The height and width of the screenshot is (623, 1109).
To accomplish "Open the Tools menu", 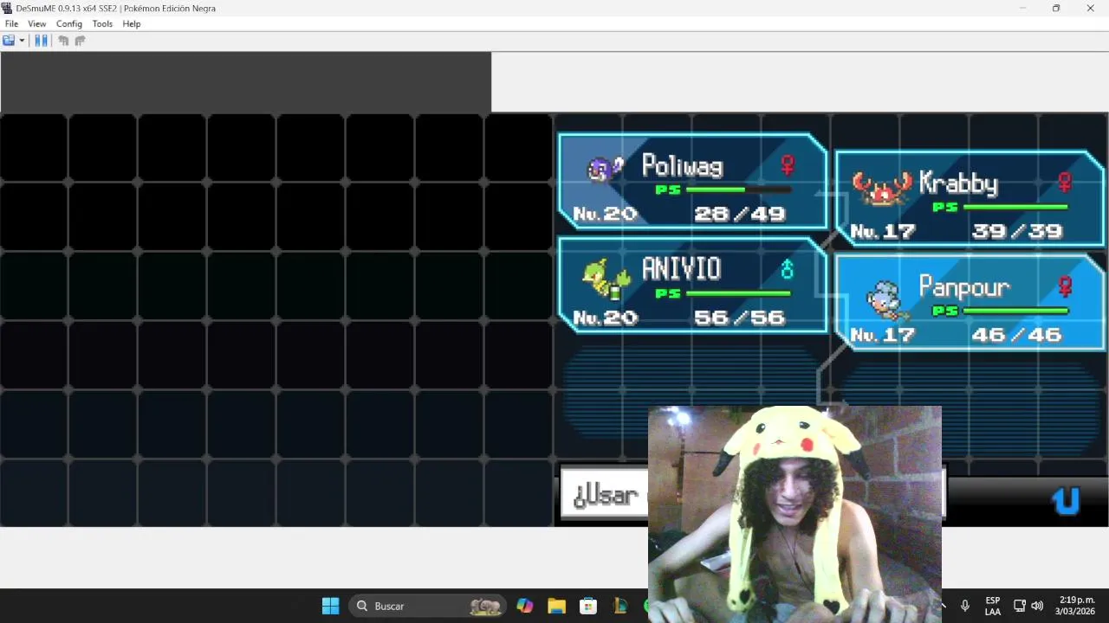I will pyautogui.click(x=102, y=24).
